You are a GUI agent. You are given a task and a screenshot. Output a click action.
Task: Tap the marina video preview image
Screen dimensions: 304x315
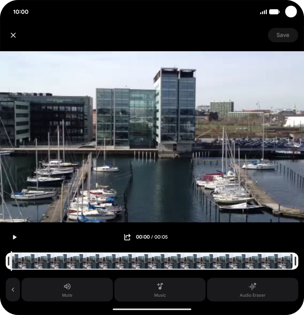(152, 137)
